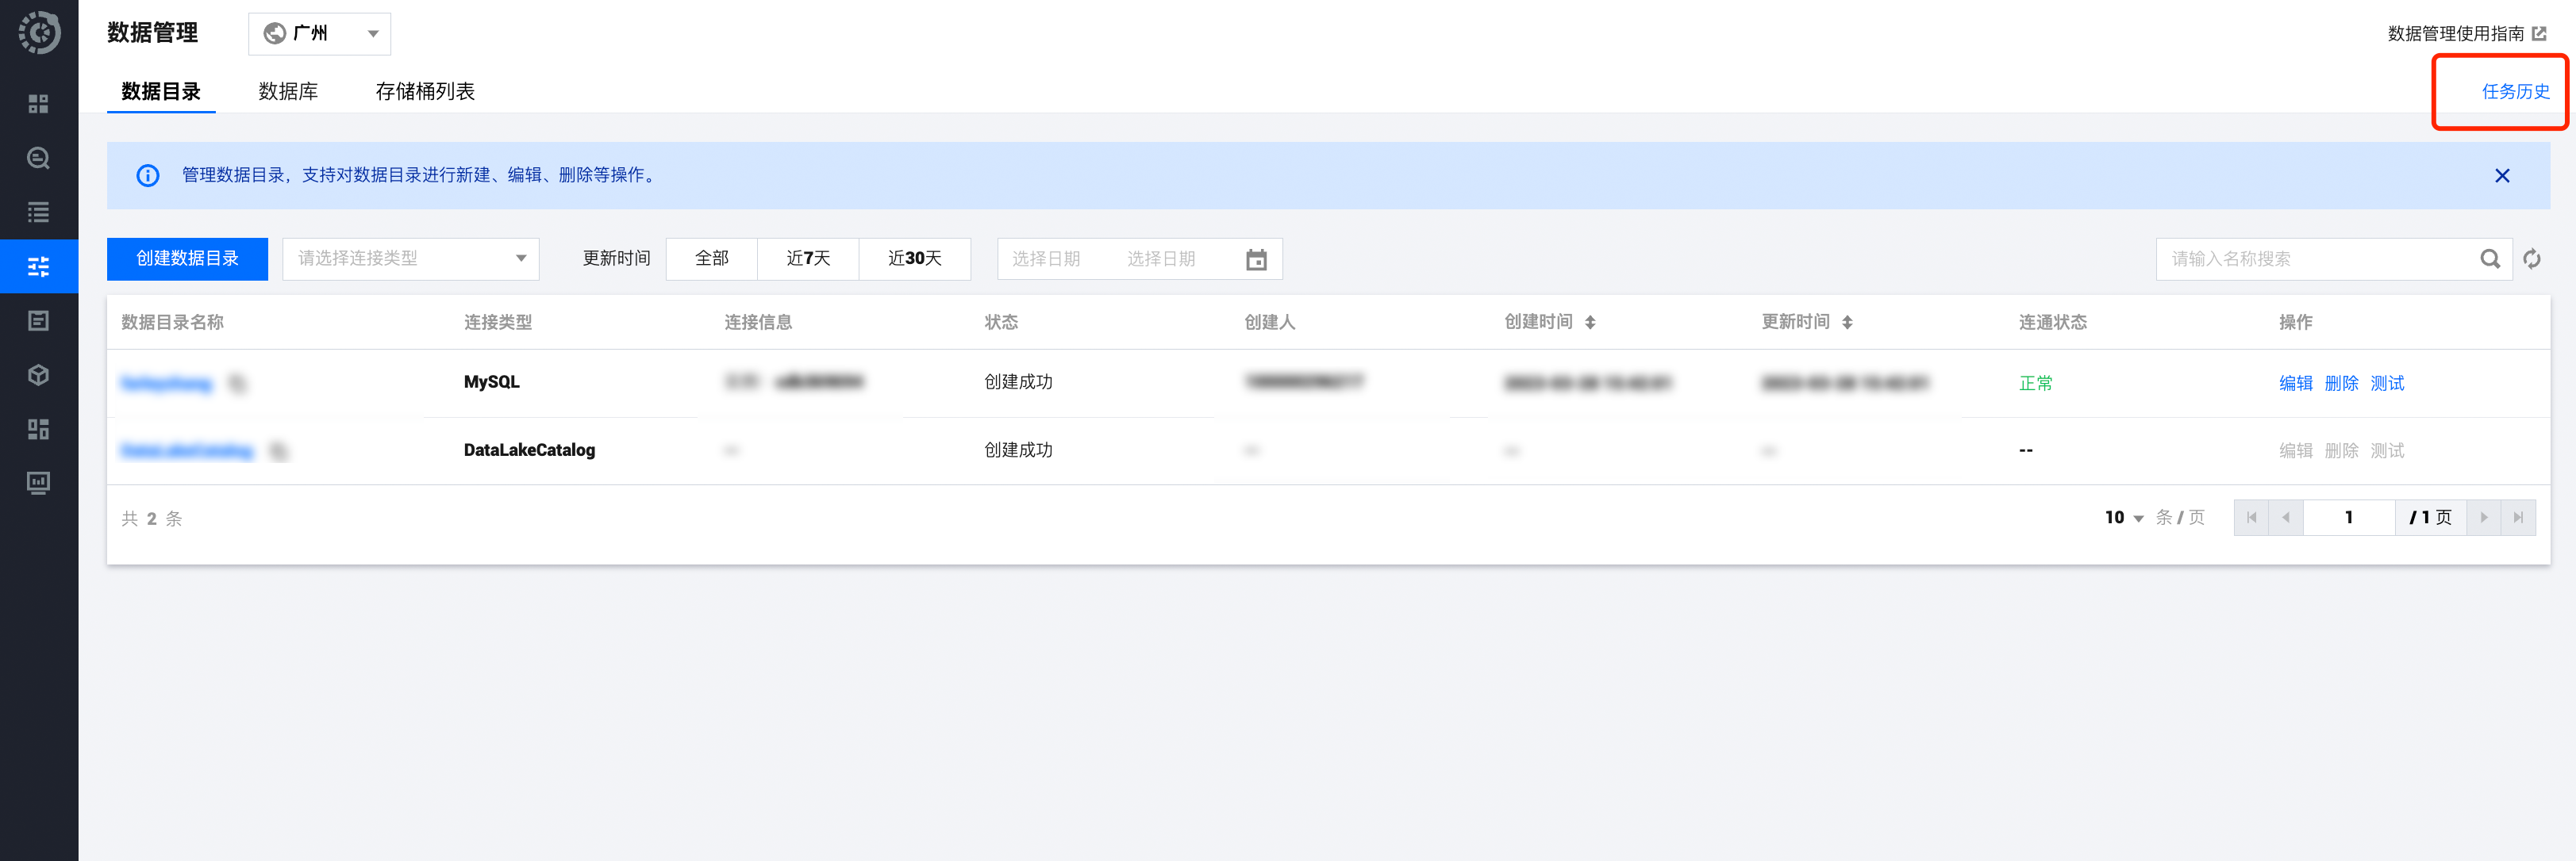Screen dimensions: 2576x861
Task: Select the 近30天 time filter
Action: [x=914, y=258]
